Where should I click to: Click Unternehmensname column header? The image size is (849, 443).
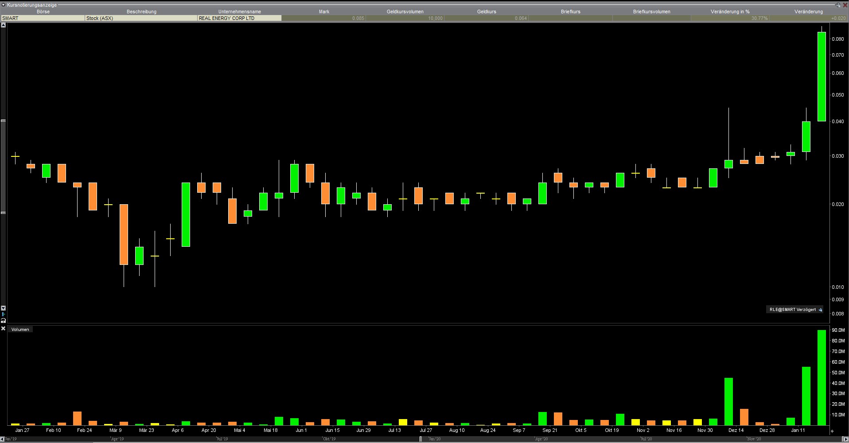tap(240, 12)
